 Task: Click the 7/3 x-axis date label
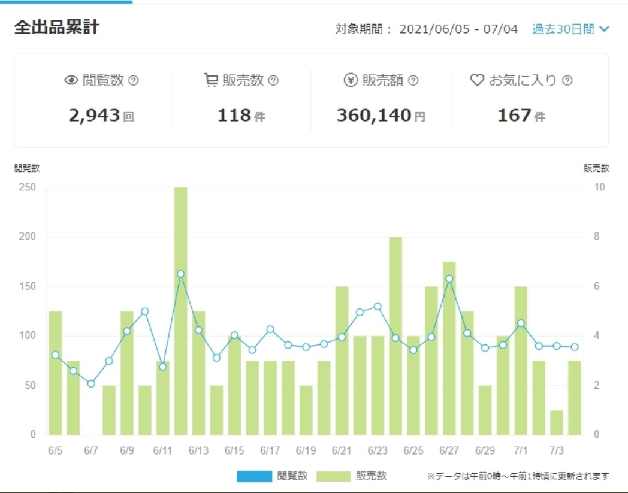[x=557, y=450]
